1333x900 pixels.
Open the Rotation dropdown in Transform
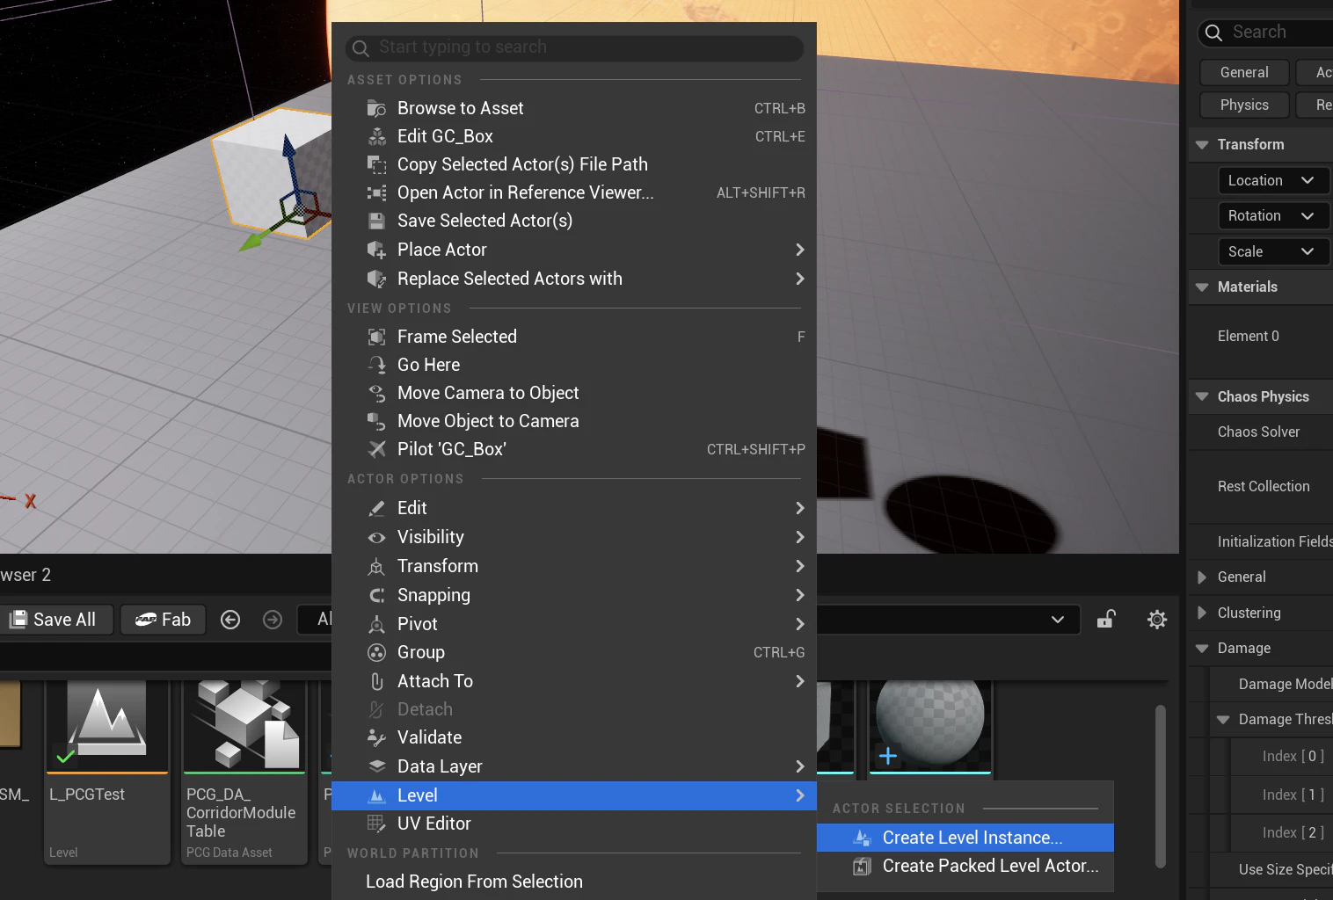point(1272,215)
